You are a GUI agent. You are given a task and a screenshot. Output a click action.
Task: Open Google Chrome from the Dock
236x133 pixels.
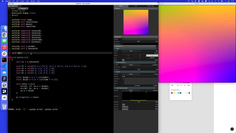click(4, 35)
